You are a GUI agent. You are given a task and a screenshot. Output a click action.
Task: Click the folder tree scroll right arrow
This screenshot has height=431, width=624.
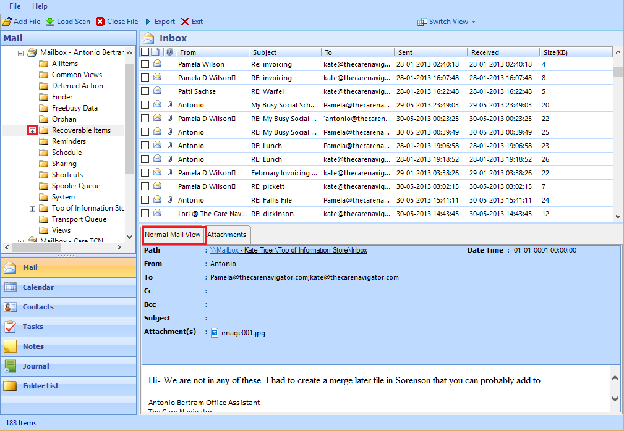coord(119,247)
